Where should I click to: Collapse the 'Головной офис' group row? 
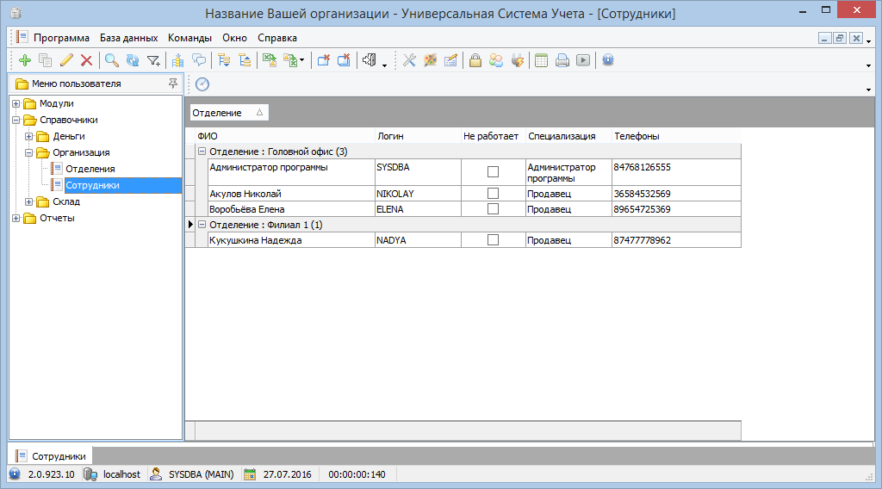(x=202, y=152)
